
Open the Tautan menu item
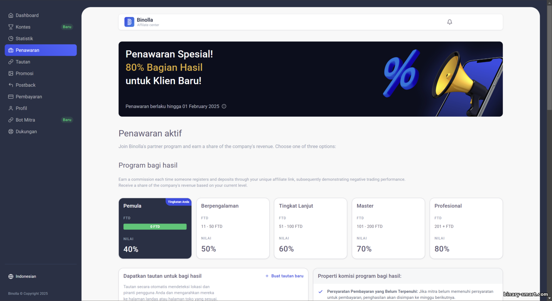coord(40,62)
